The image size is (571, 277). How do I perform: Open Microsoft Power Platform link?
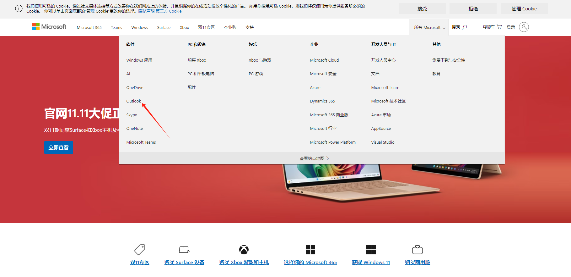(x=333, y=142)
